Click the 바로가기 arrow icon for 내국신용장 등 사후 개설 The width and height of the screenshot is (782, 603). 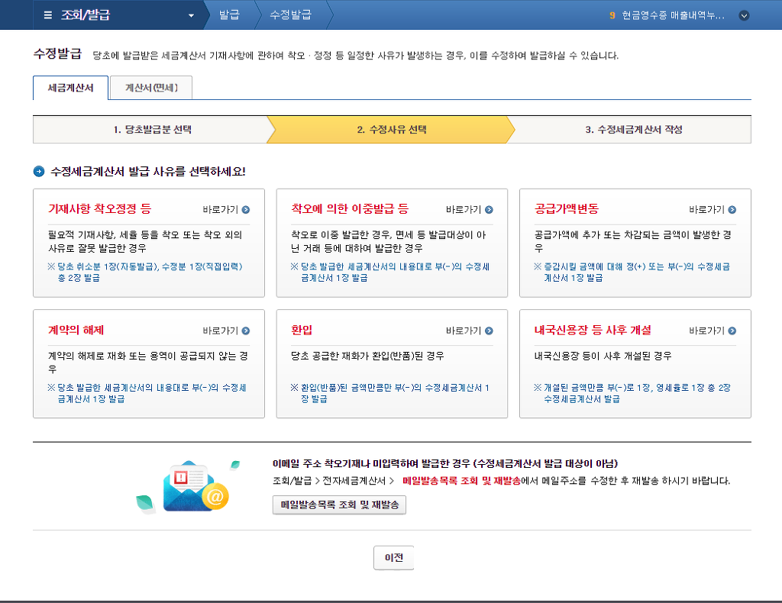[x=732, y=331]
